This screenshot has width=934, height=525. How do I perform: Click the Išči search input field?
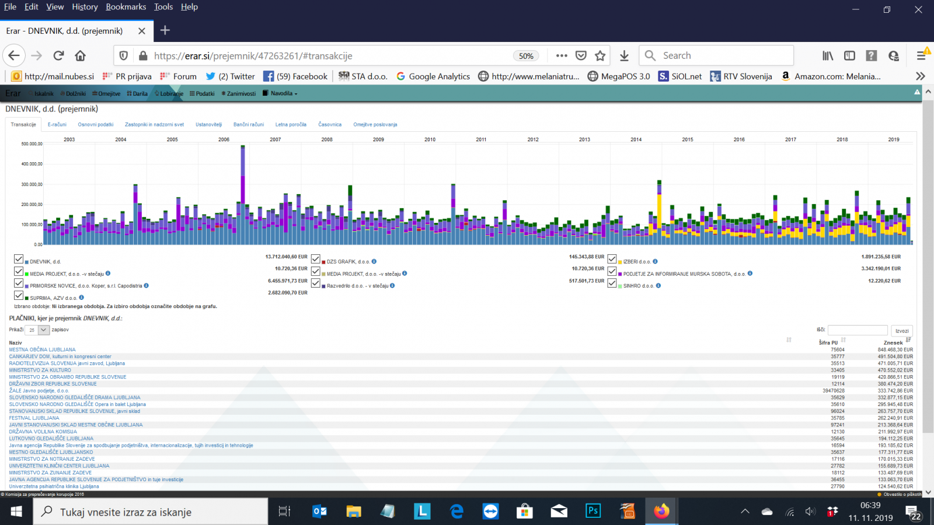858,330
